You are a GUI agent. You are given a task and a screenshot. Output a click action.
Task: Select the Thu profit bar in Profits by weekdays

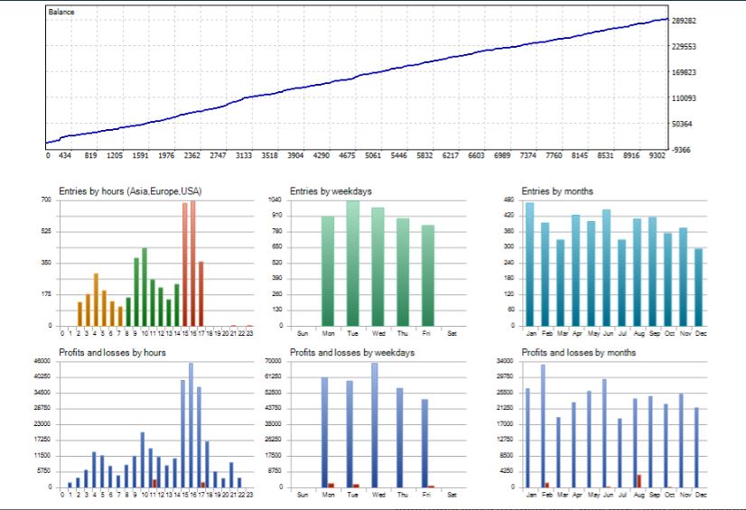399,438
